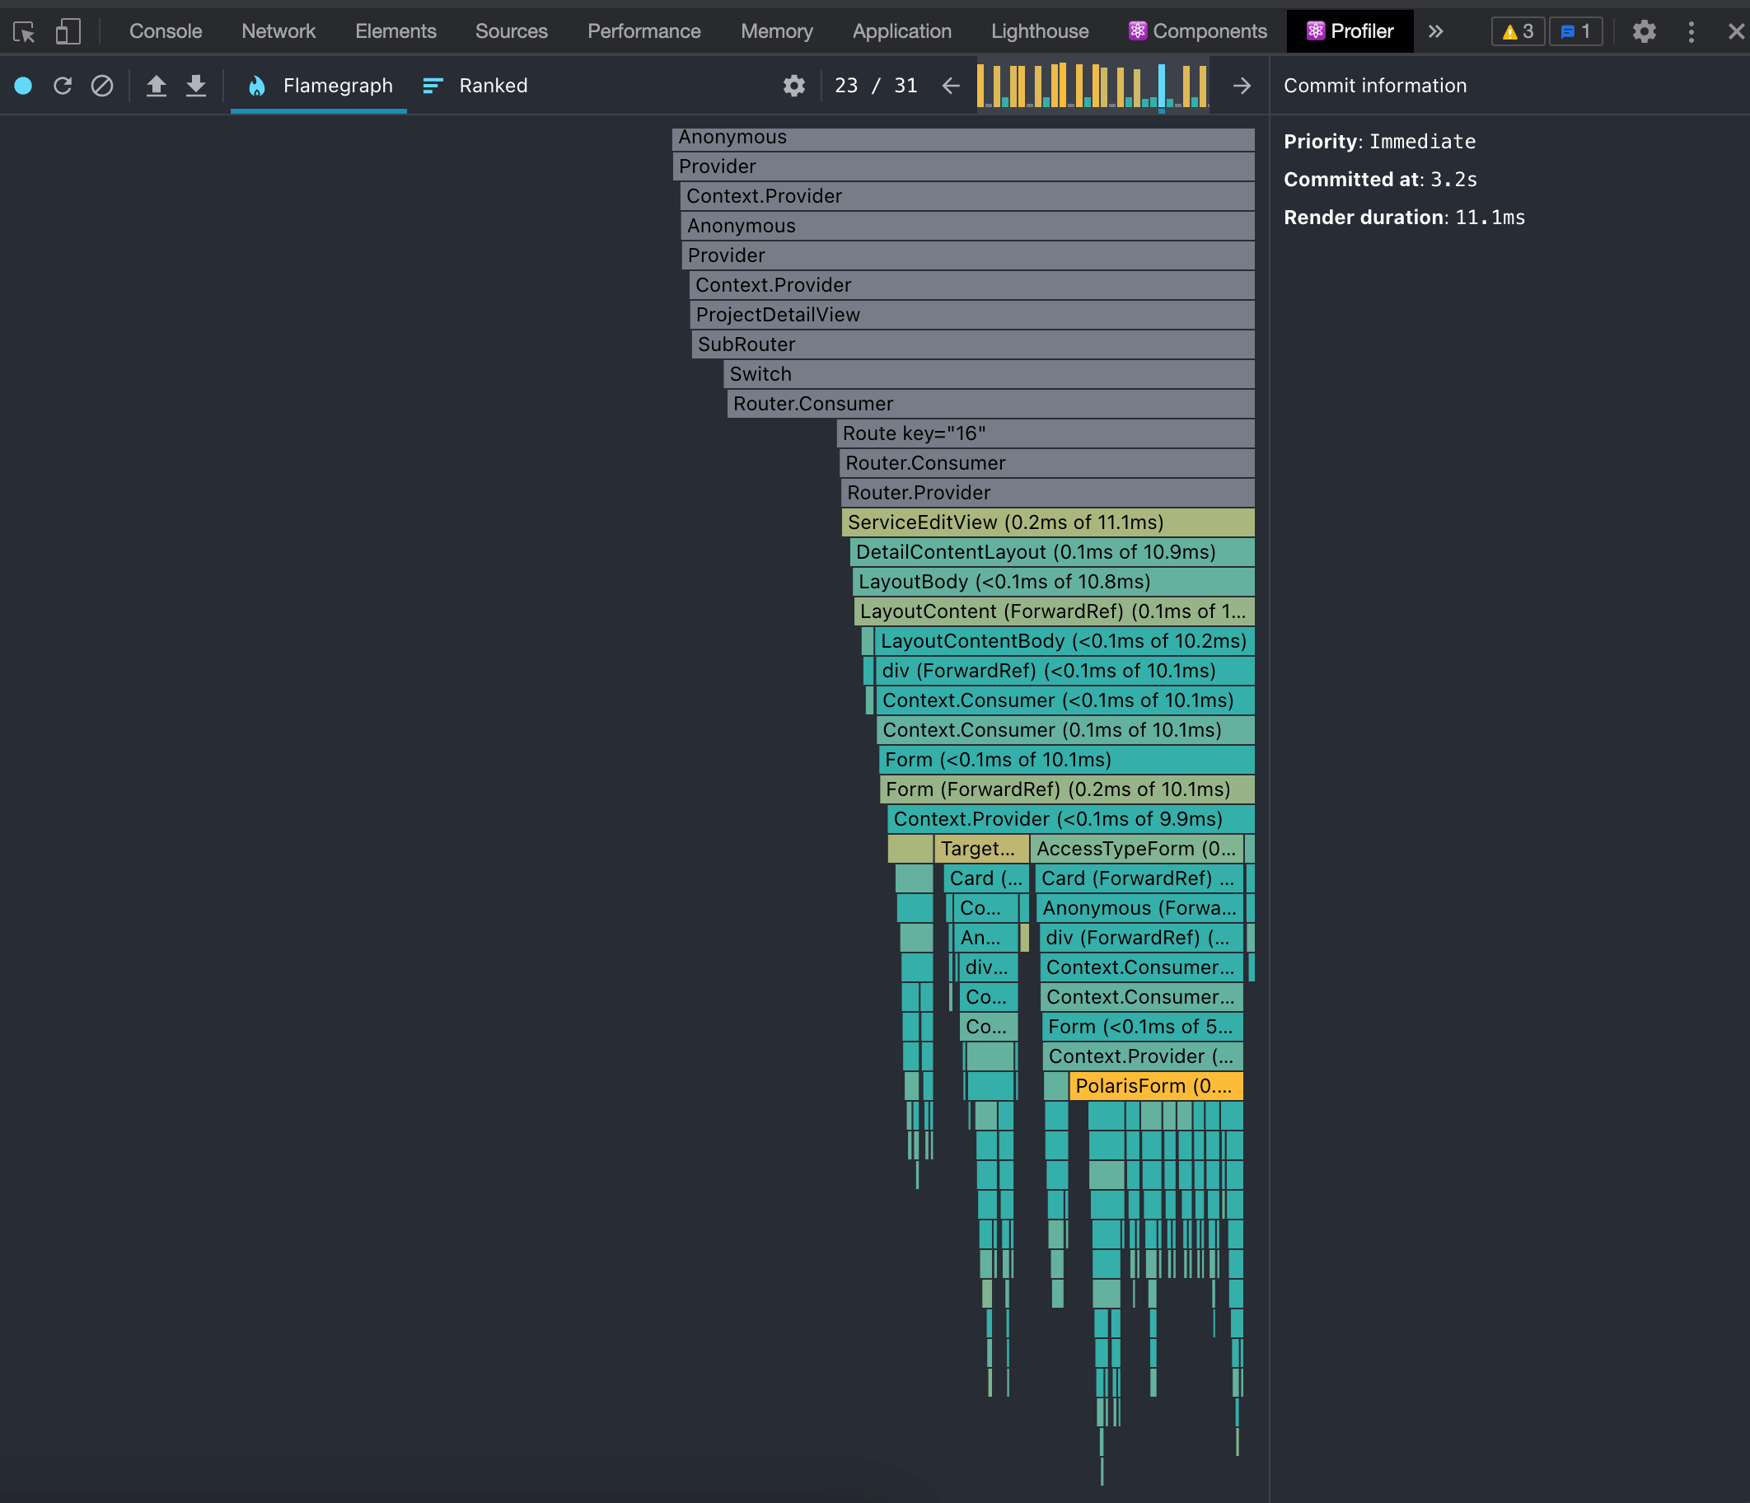Expand more DevTools tabs chevron
This screenshot has width=1750, height=1503.
click(x=1436, y=32)
